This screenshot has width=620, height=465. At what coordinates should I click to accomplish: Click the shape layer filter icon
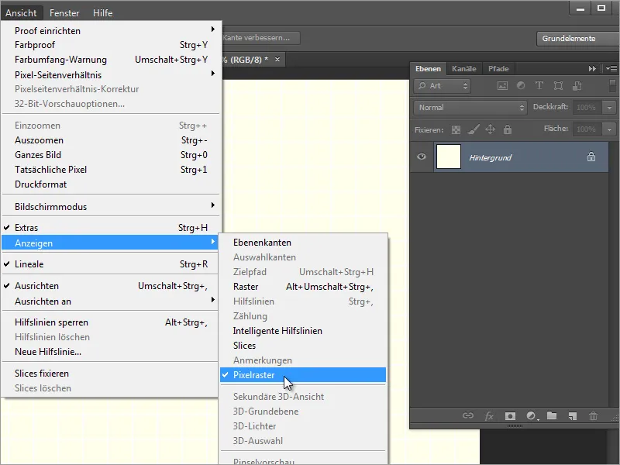pyautogui.click(x=558, y=86)
